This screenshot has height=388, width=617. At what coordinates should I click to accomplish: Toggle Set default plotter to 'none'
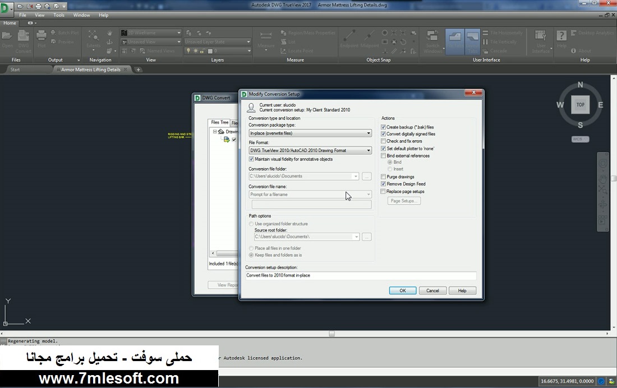coord(383,149)
